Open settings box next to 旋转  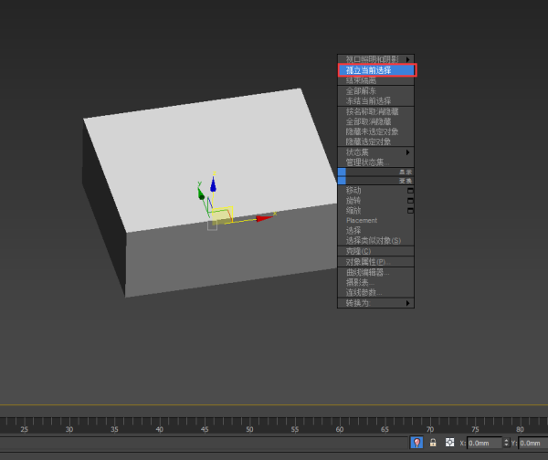tap(410, 200)
